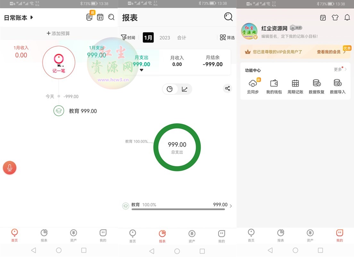The width and height of the screenshot is (354, 257).
Task: Open 数据导入 data import
Action: click(338, 86)
